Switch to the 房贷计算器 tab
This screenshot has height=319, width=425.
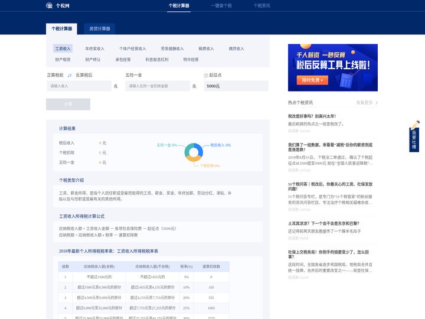(100, 29)
